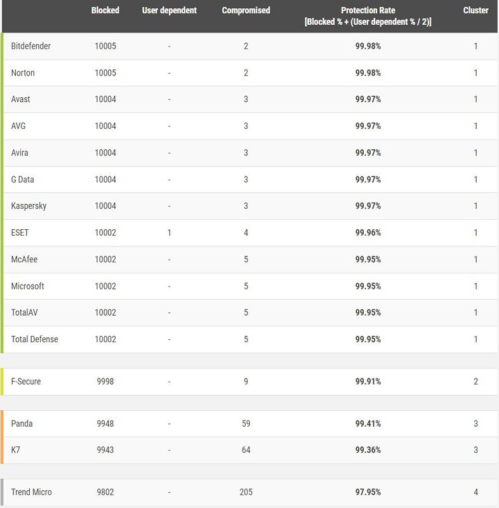Click ESET's user dependent value 1
The height and width of the screenshot is (508, 499).
(170, 232)
